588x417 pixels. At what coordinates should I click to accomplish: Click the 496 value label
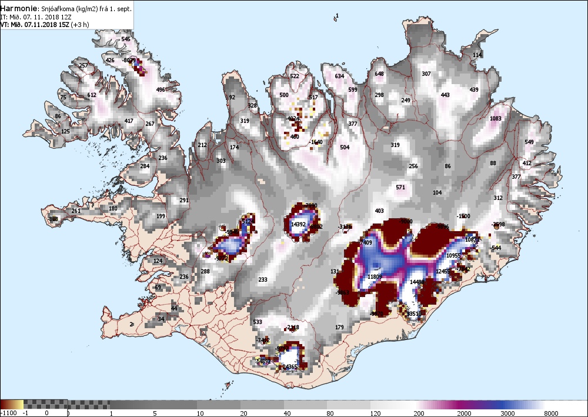tap(161, 89)
